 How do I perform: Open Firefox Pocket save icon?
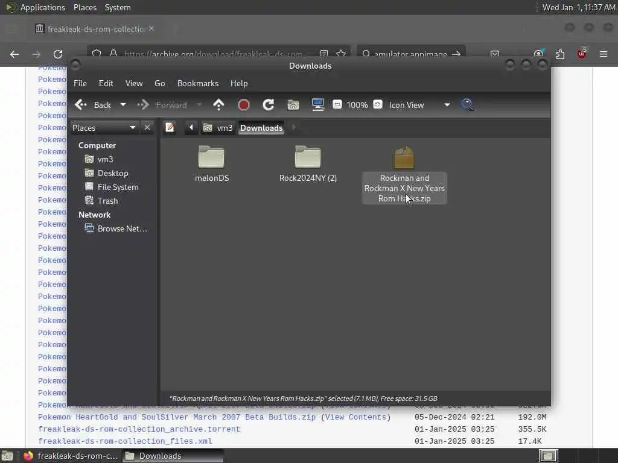(x=495, y=54)
